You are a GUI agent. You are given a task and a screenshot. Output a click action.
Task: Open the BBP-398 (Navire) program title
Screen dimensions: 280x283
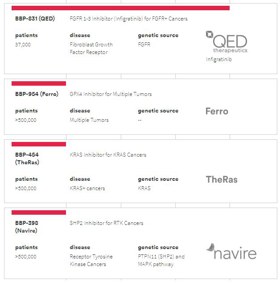click(27, 227)
